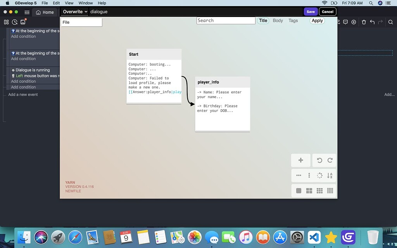The height and width of the screenshot is (248, 397).
Task: Sort nodes alphabetically with the A-Z icon
Action: pos(330,176)
